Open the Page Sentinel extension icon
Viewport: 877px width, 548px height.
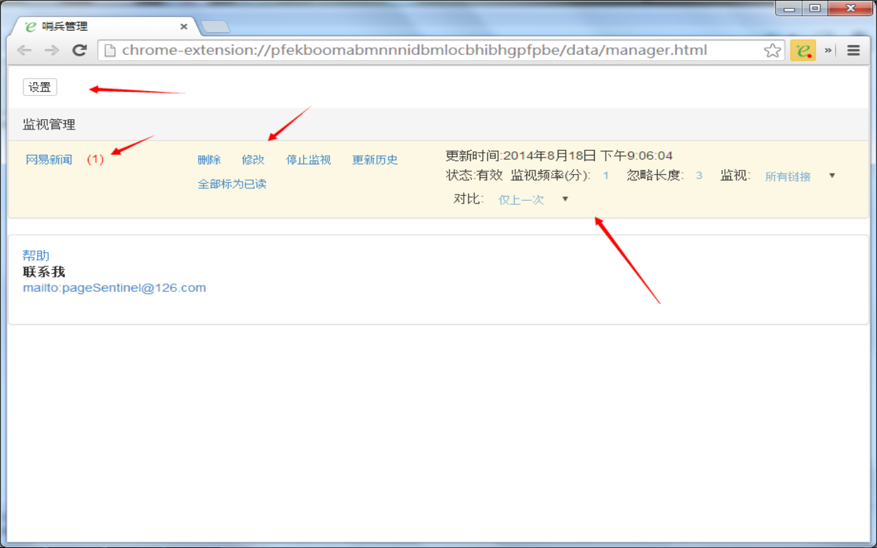pyautogui.click(x=803, y=50)
